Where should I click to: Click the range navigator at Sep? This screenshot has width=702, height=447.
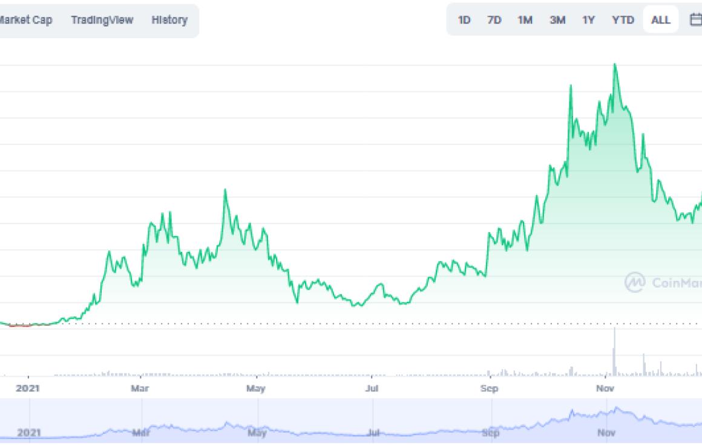click(x=491, y=433)
